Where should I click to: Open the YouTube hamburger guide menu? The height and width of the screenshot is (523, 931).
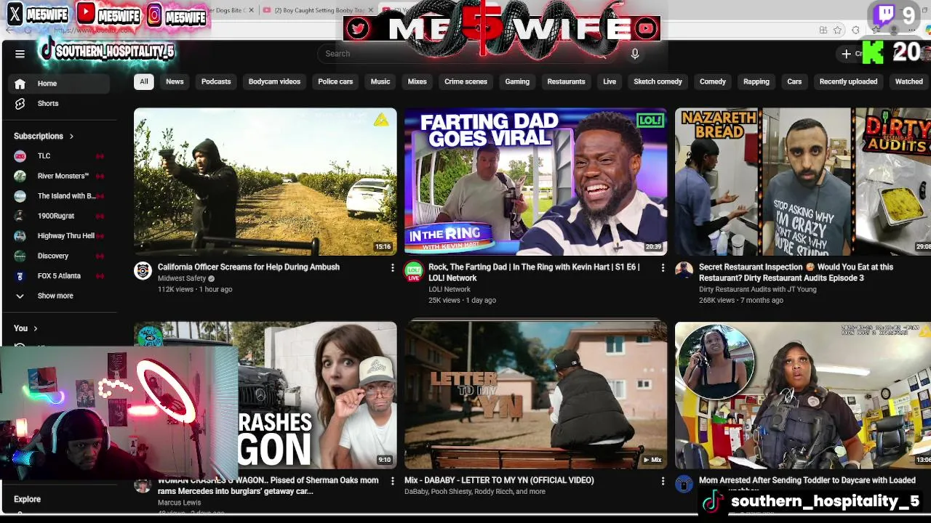coord(20,54)
